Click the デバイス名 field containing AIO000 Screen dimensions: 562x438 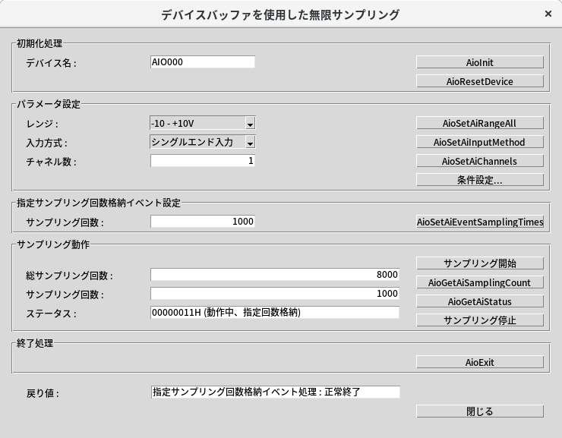coord(202,62)
